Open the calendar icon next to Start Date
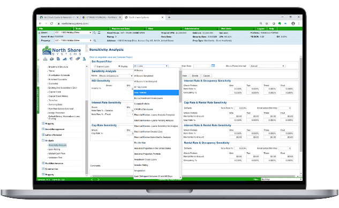This screenshot has height=208, width=339. pos(213,66)
